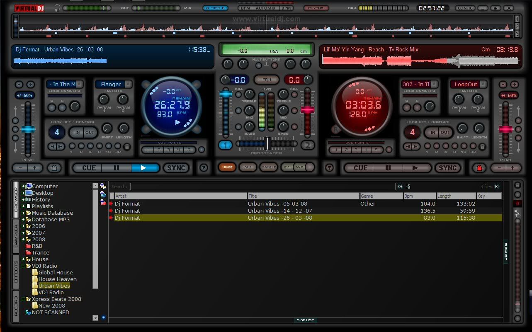Click the left deck loop sampler R button
The width and height of the screenshot is (532, 332).
[52, 107]
